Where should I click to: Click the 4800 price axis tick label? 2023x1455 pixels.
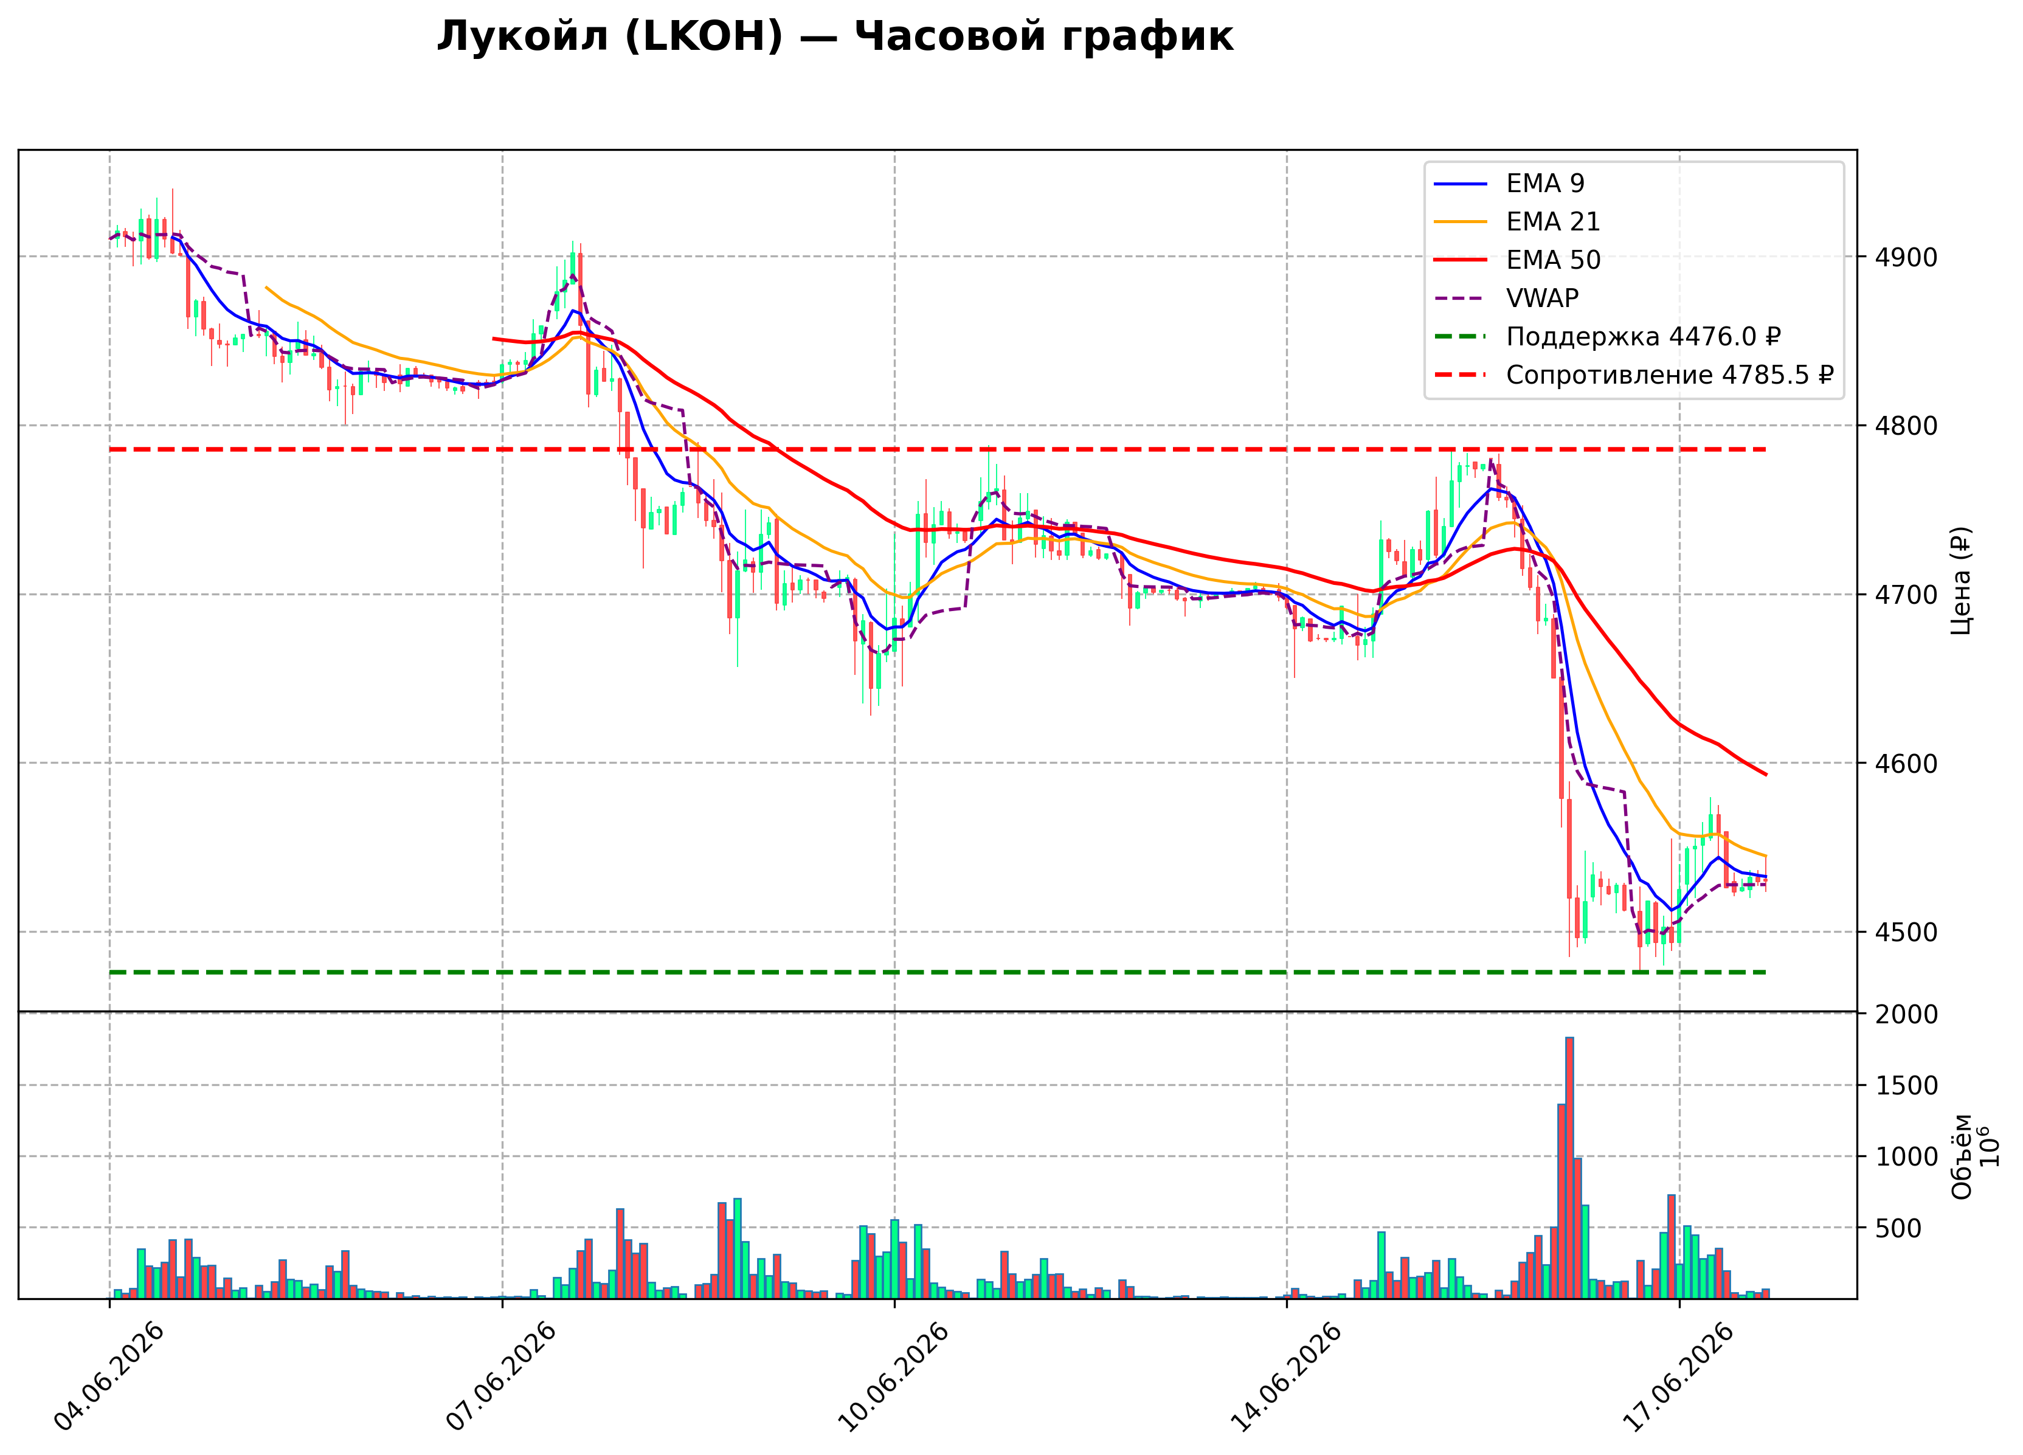pyautogui.click(x=1906, y=426)
